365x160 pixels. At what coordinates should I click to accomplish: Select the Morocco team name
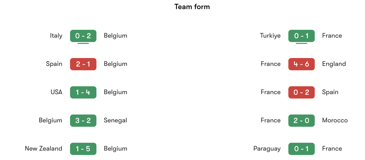335,120
